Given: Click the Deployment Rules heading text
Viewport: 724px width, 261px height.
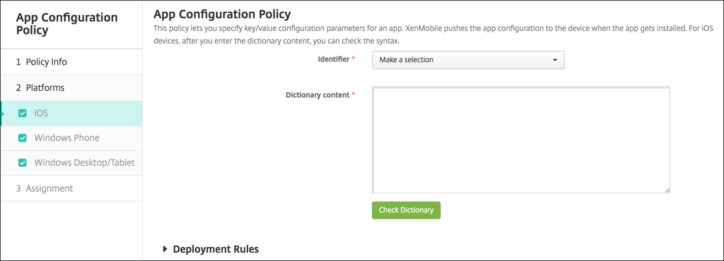Looking at the screenshot, I should (x=216, y=249).
